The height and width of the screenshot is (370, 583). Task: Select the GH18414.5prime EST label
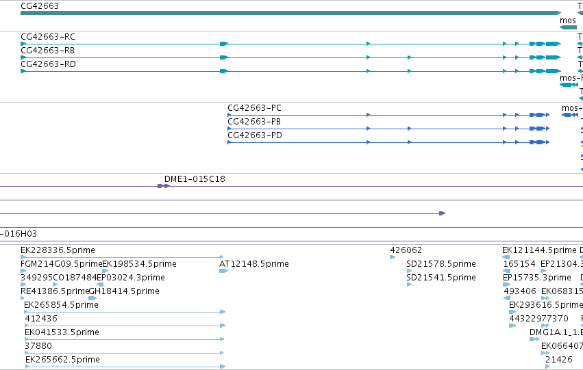coord(124,291)
